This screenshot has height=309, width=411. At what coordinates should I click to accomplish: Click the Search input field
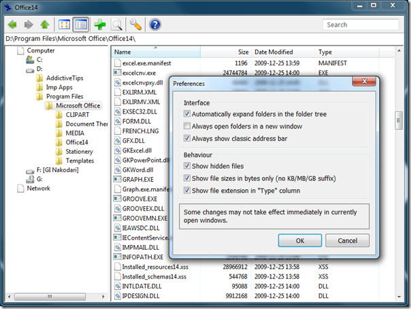point(361,25)
